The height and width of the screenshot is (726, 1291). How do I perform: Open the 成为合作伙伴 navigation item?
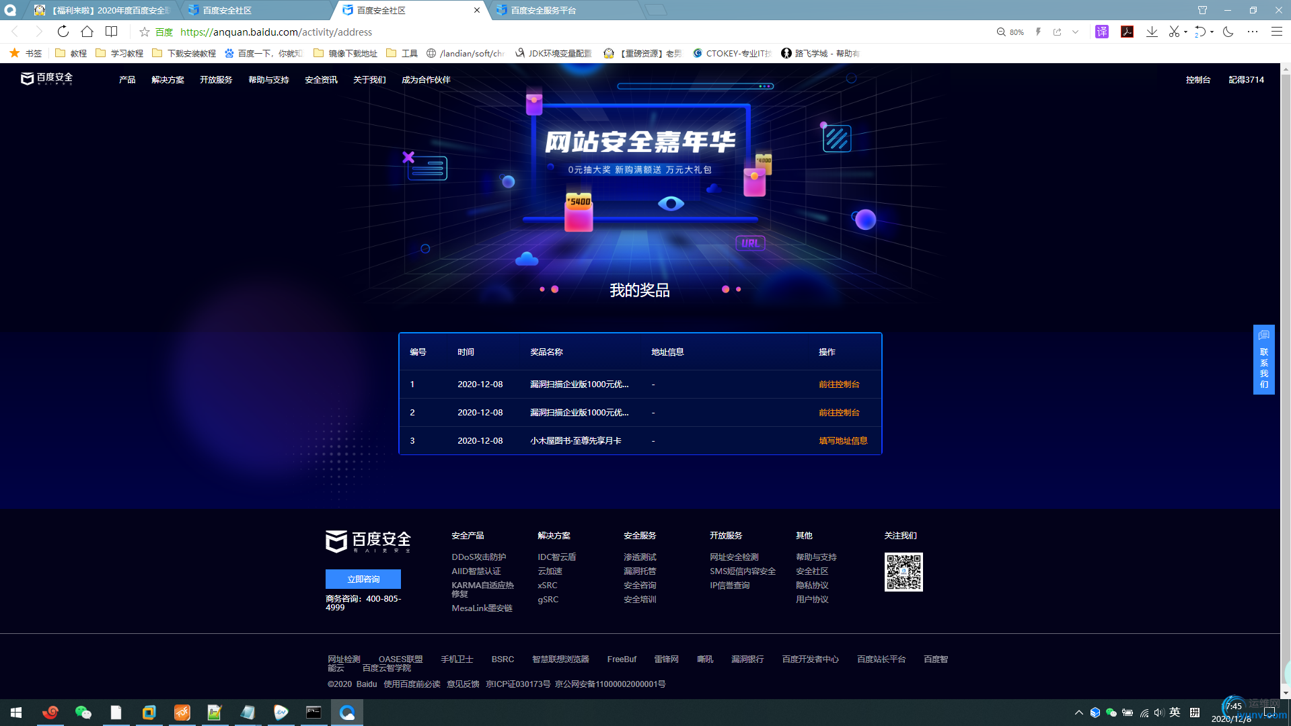(x=426, y=79)
